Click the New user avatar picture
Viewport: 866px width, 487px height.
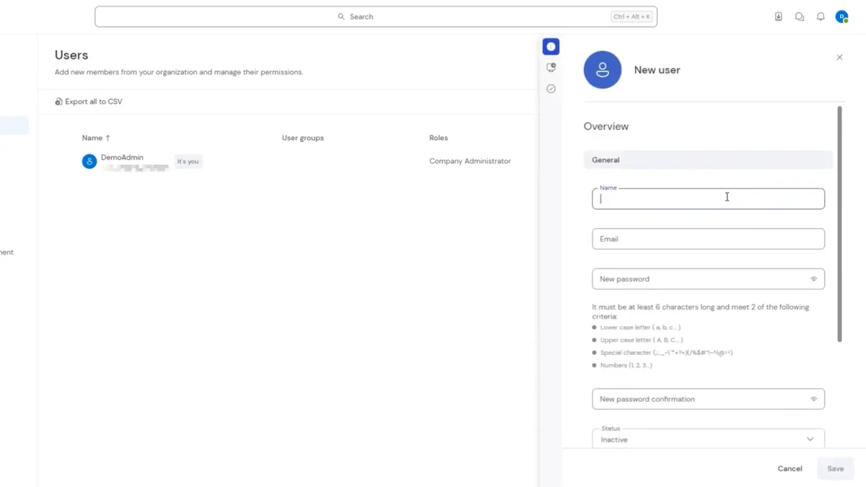click(603, 70)
